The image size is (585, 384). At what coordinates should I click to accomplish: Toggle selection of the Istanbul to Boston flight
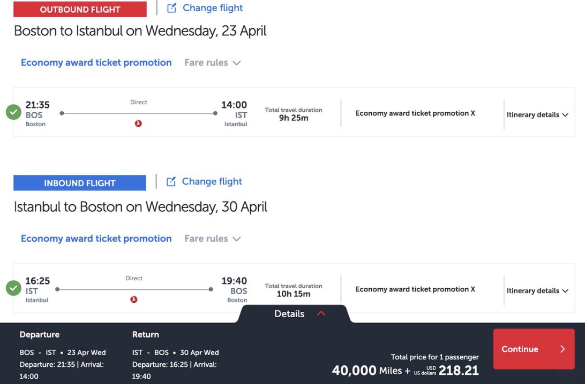click(13, 288)
